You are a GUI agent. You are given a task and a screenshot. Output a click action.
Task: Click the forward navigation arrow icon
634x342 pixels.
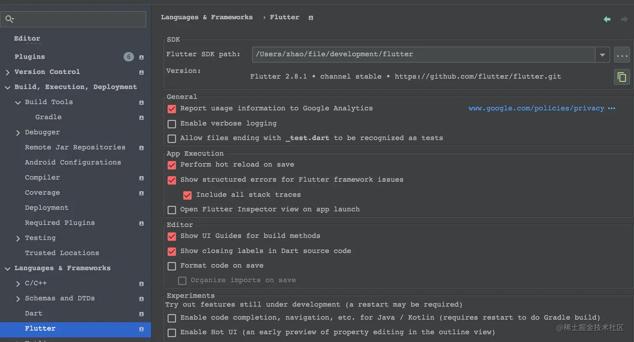[624, 19]
